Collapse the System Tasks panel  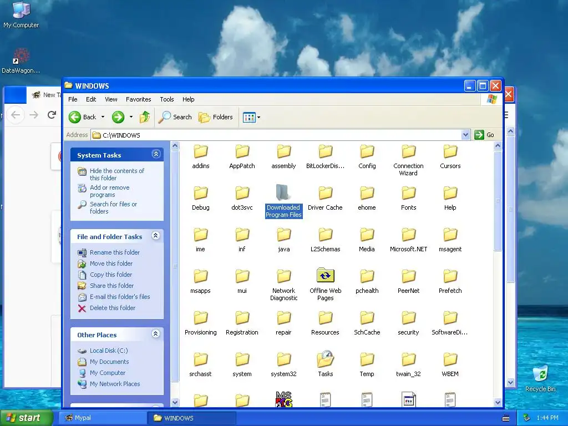[156, 154]
